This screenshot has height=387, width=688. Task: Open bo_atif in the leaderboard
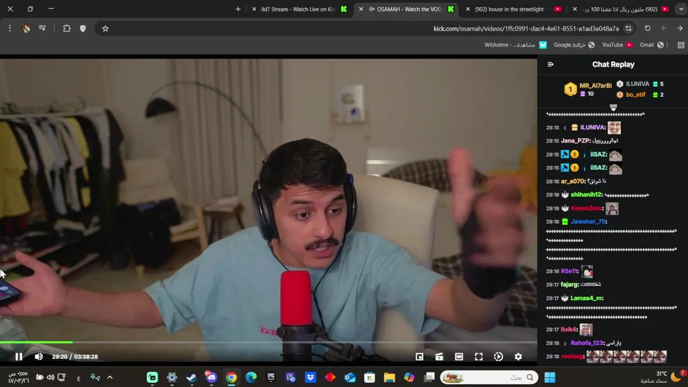click(x=635, y=95)
